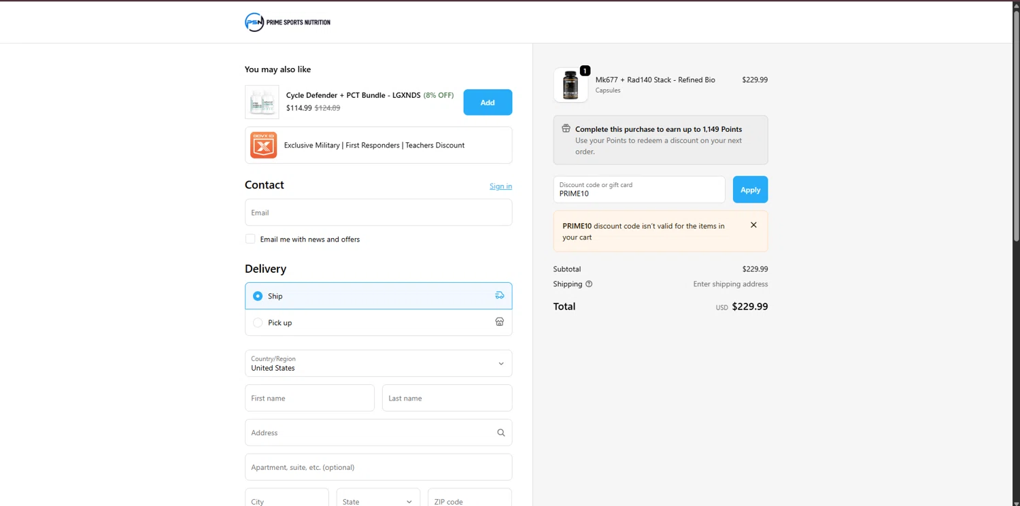Select the Pick up delivery option
1020x506 pixels.
pos(378,322)
